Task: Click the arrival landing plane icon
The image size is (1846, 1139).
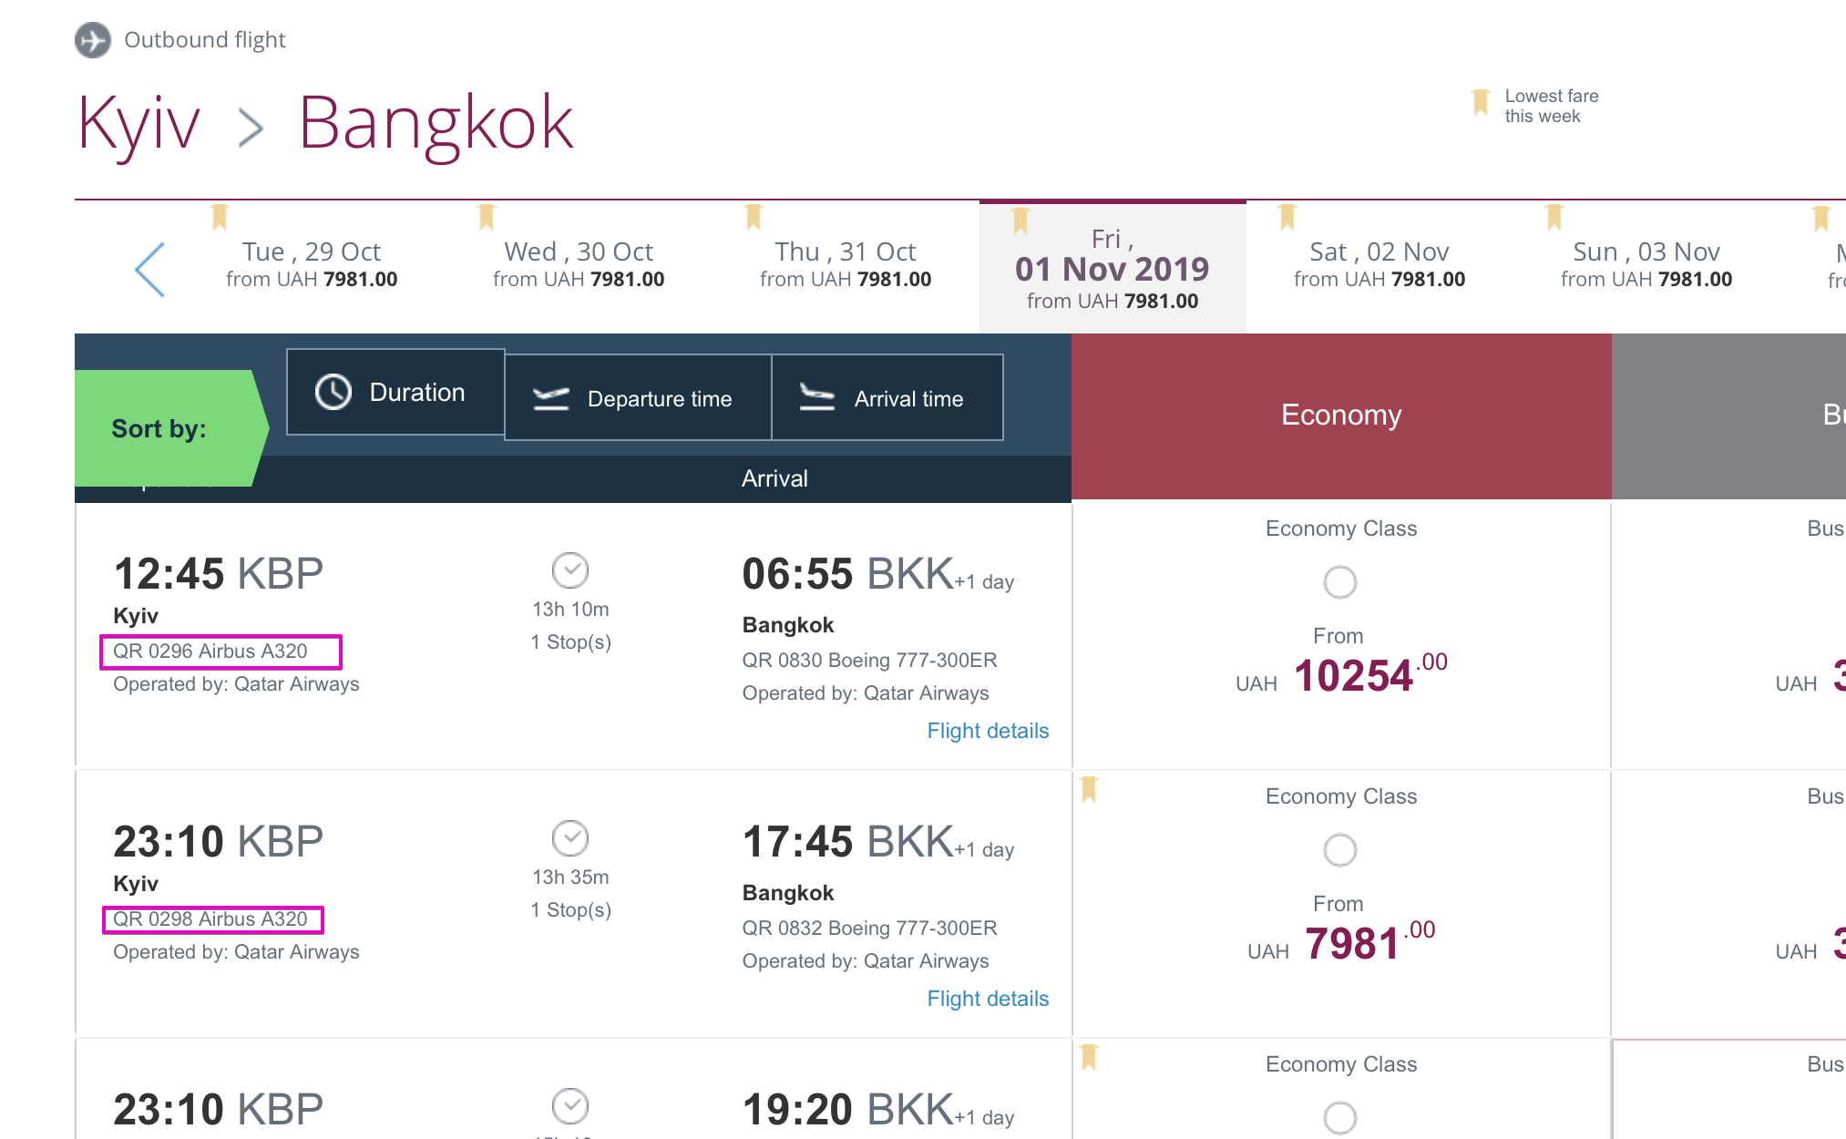Action: tap(816, 397)
